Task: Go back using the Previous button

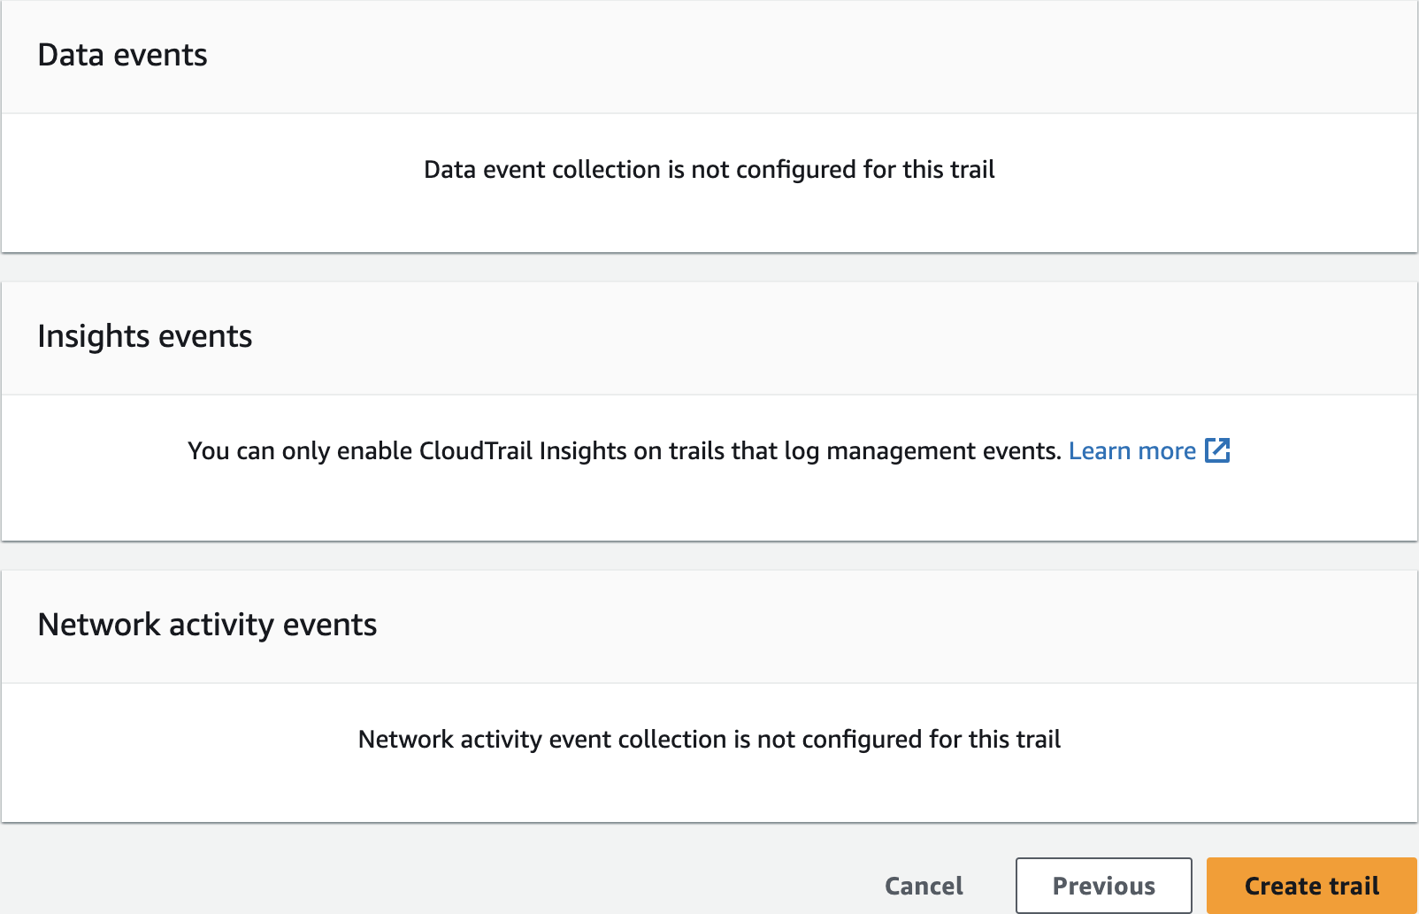Action: coord(1103,886)
